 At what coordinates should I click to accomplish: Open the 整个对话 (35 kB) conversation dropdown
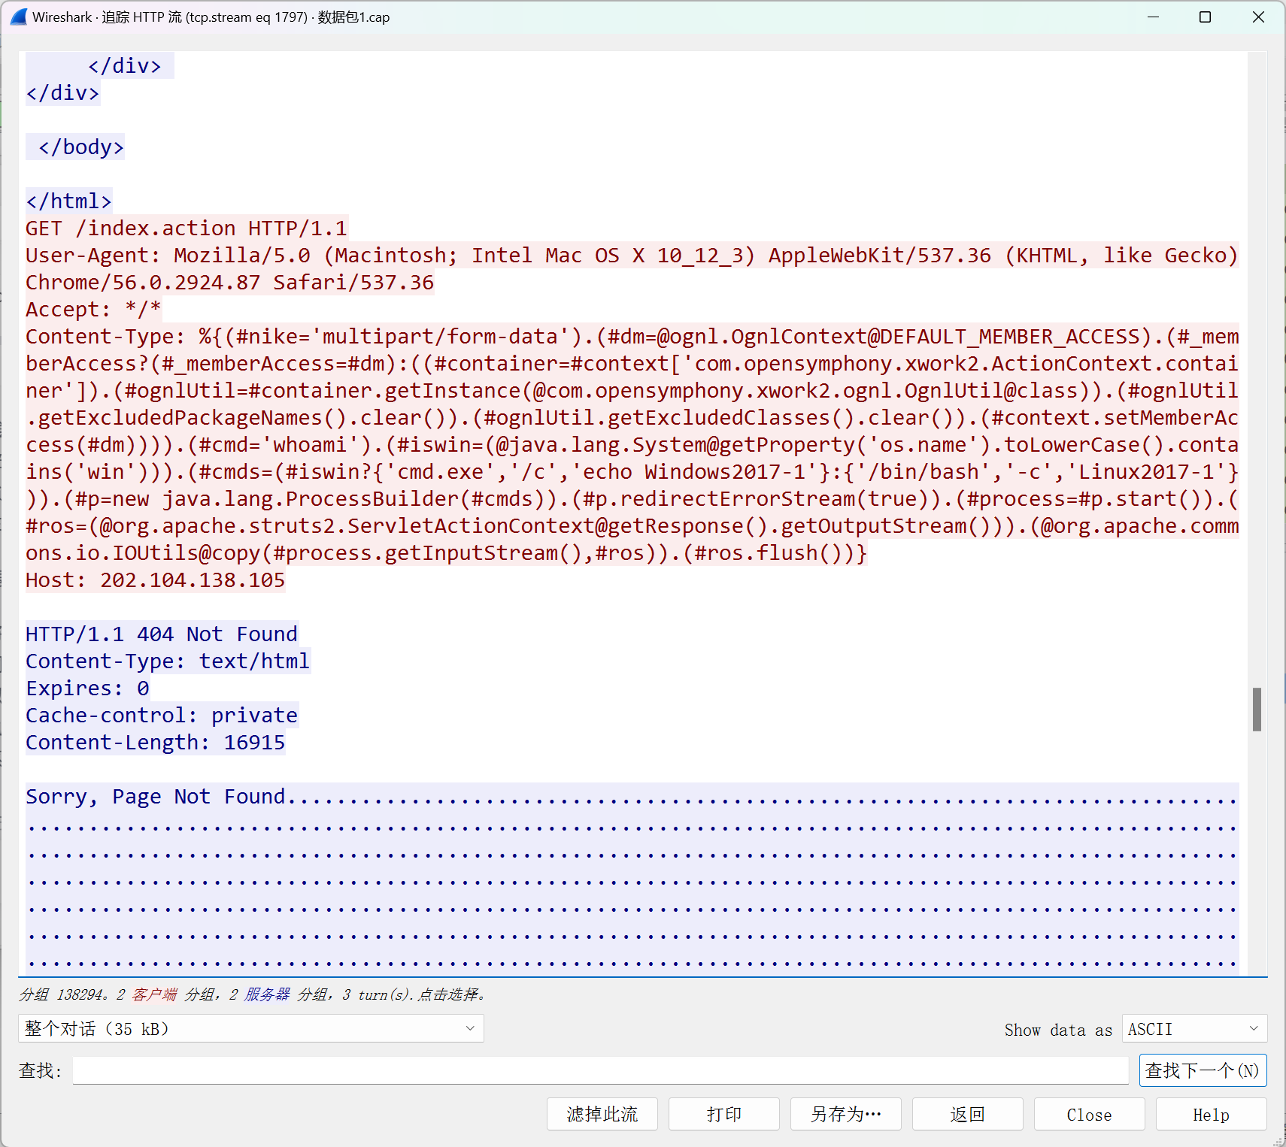click(251, 1028)
